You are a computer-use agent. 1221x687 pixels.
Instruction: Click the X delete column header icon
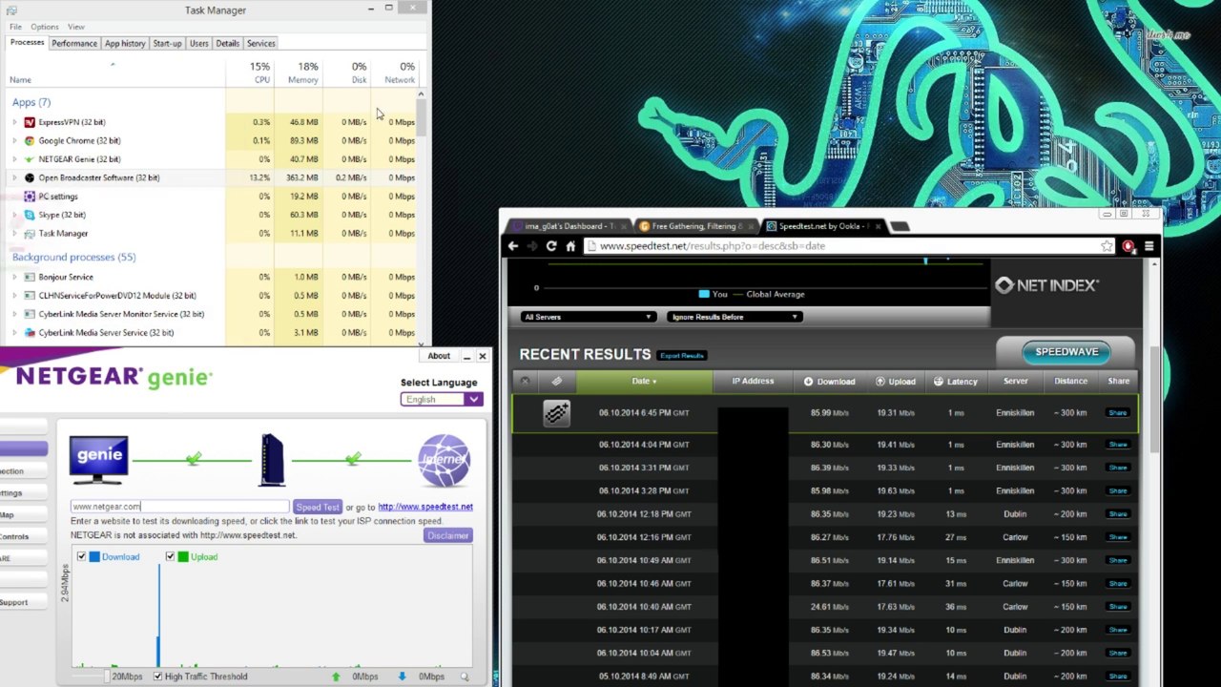pos(524,381)
